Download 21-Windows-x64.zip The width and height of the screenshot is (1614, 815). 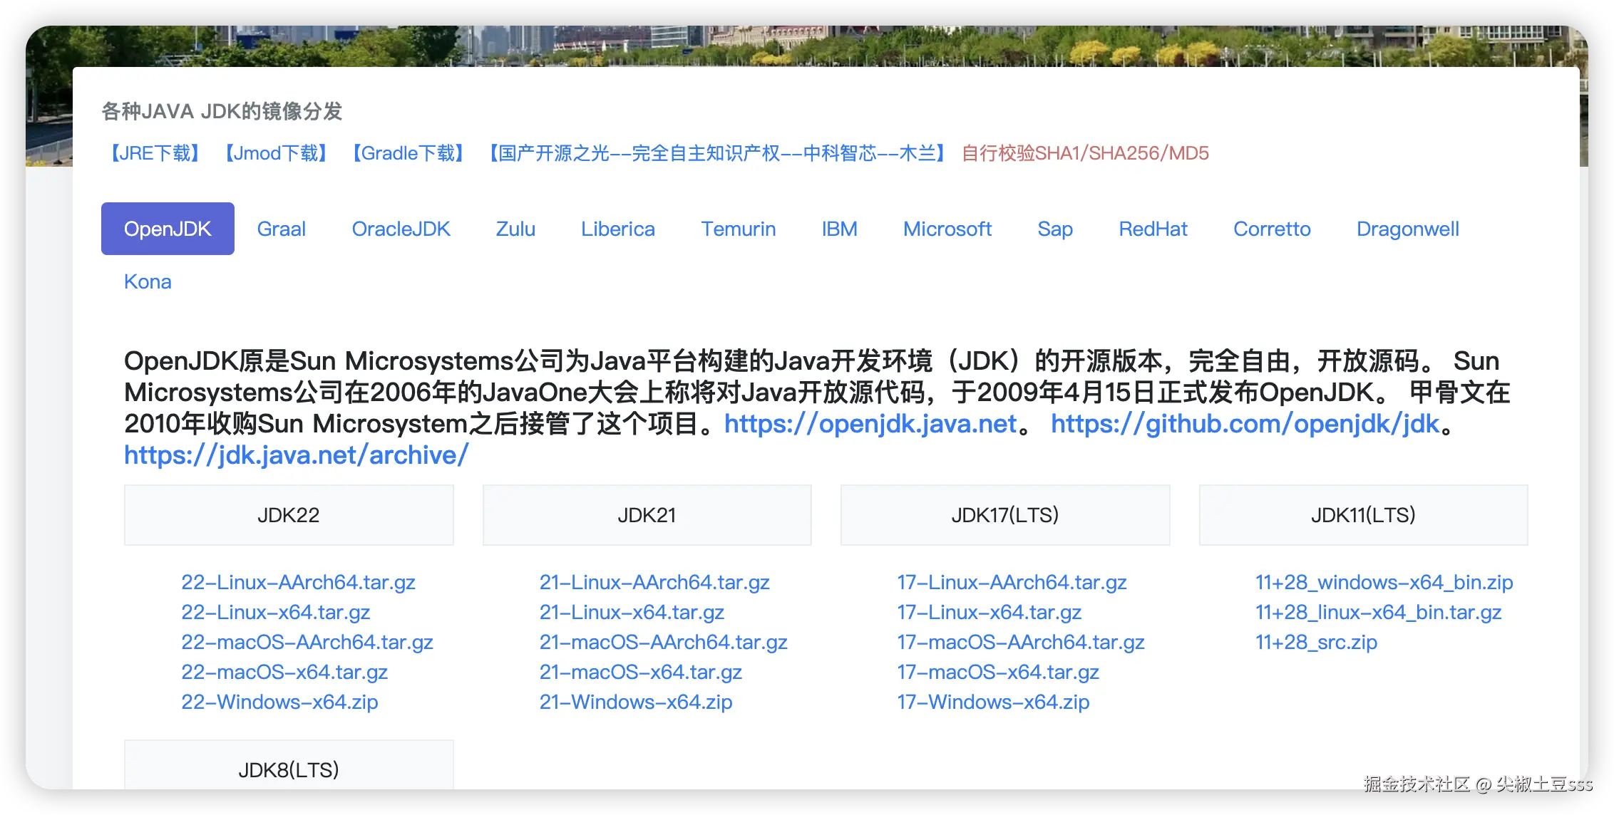[x=635, y=702]
